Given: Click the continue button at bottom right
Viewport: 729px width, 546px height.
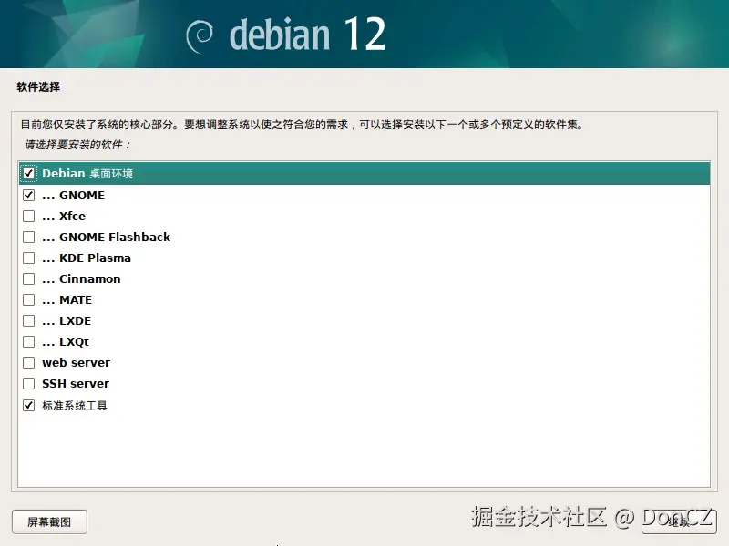Looking at the screenshot, I should coord(679,521).
